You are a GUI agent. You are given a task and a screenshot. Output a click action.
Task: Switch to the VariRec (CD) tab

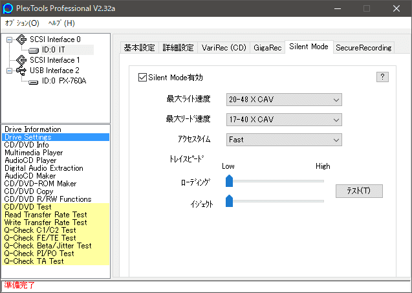224,47
